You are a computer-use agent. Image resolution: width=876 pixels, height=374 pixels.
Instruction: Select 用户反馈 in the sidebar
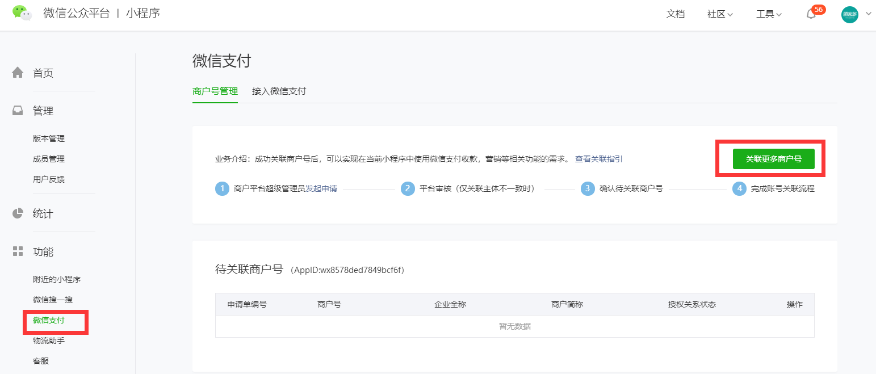(x=49, y=179)
